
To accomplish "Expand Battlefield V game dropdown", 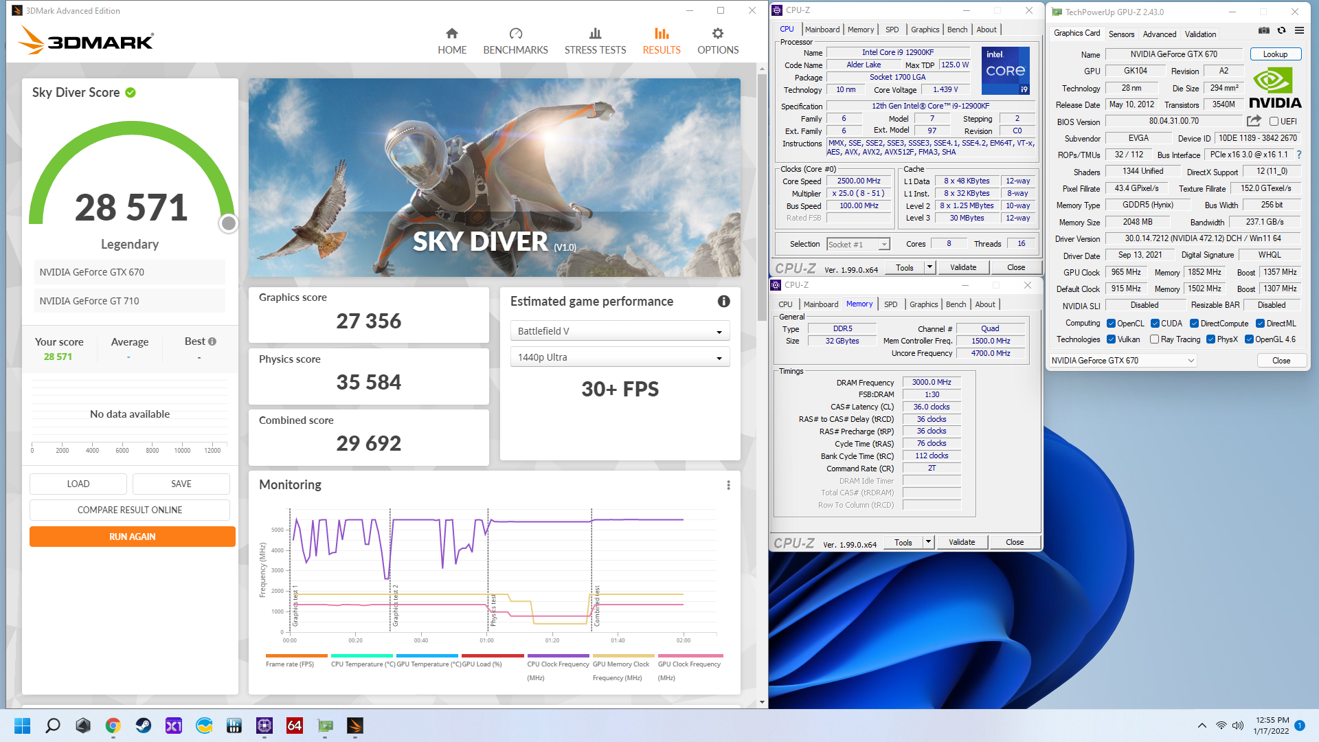I will (x=620, y=331).
